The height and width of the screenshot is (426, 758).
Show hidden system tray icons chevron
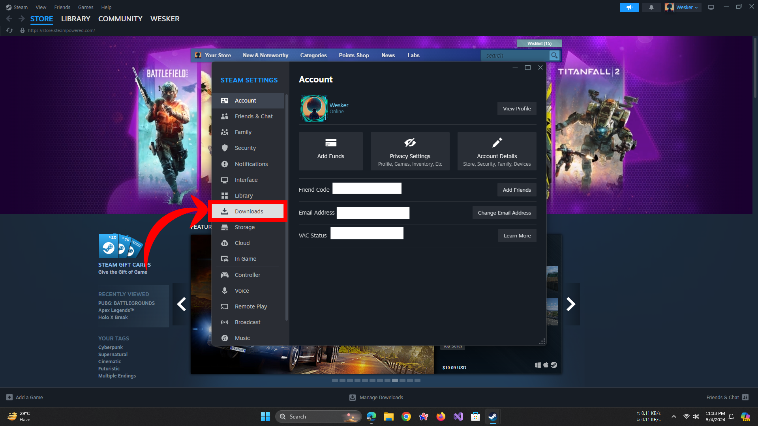(x=674, y=417)
